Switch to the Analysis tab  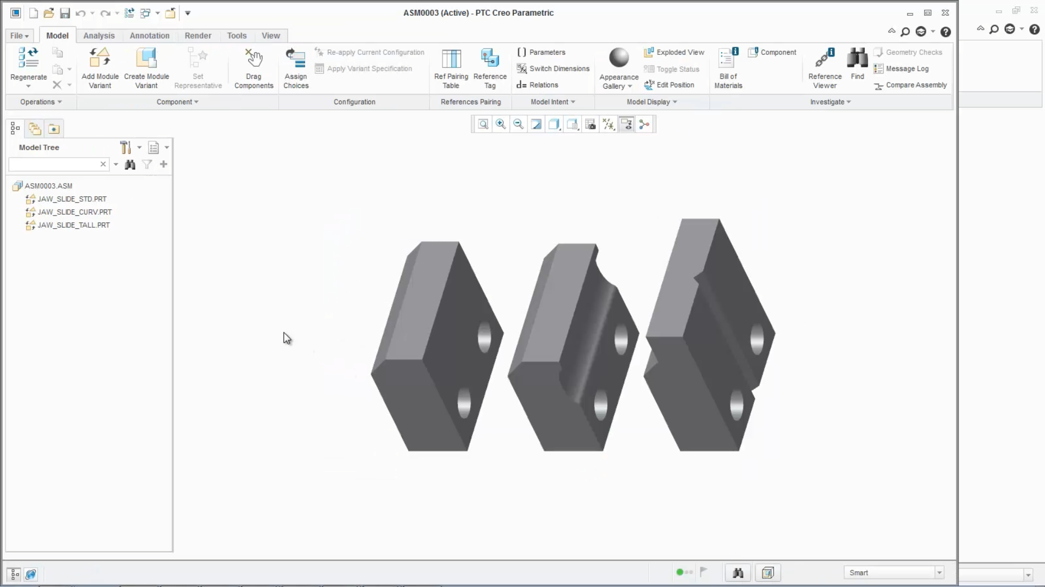click(99, 36)
